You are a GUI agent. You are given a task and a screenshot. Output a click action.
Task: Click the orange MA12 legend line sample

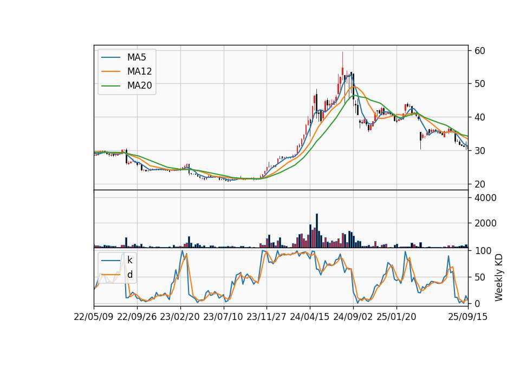click(x=110, y=71)
